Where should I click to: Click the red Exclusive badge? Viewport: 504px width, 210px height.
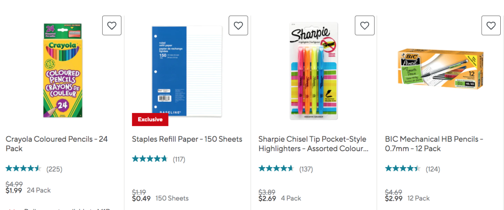pyautogui.click(x=150, y=119)
